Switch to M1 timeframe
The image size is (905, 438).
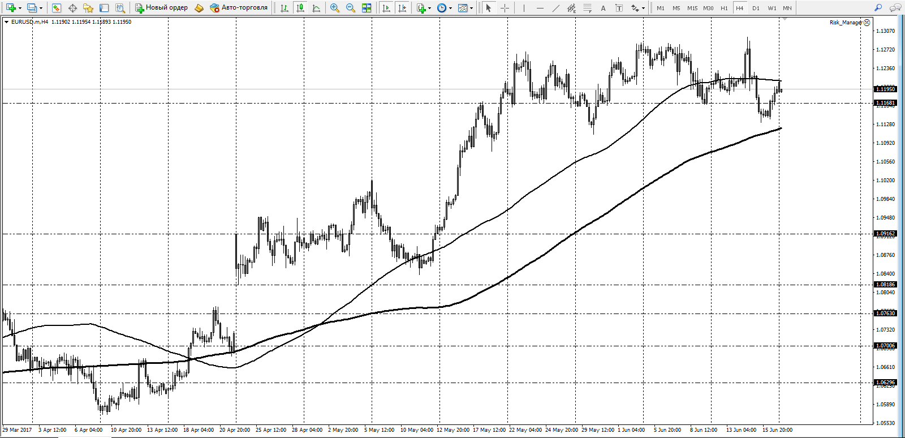(x=661, y=8)
